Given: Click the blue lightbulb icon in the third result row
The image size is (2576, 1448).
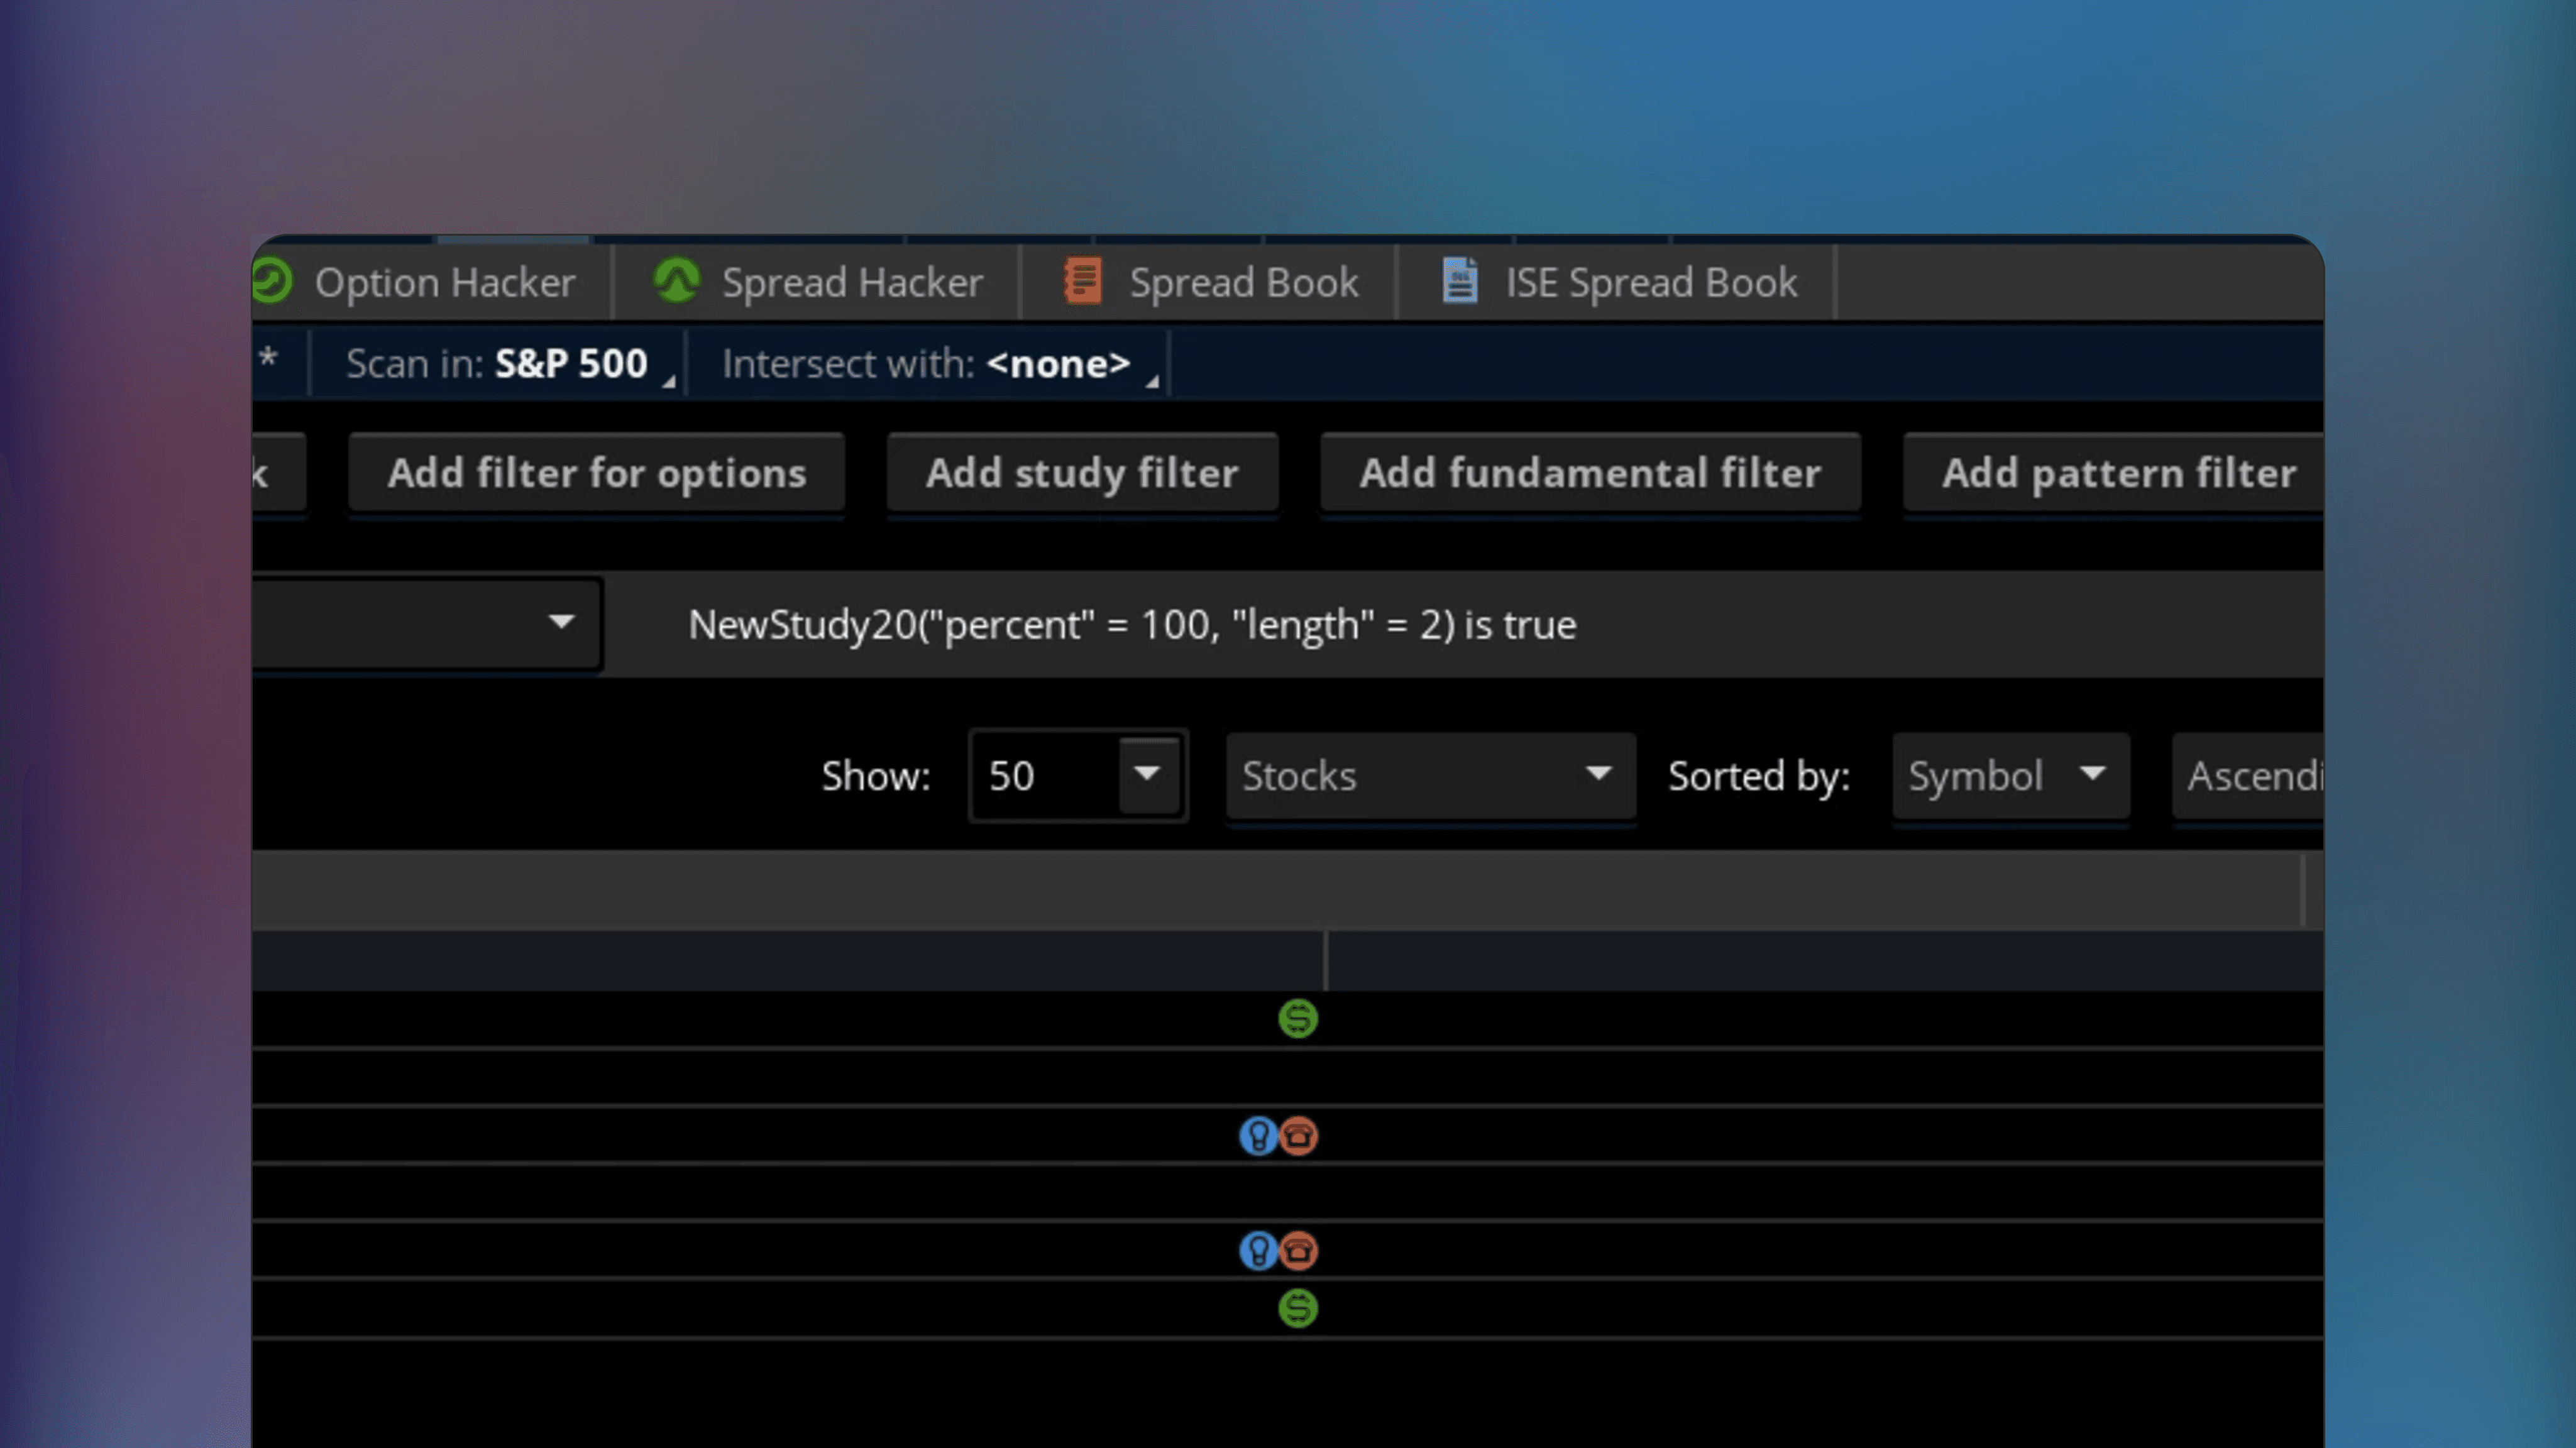Looking at the screenshot, I should coord(1257,1135).
